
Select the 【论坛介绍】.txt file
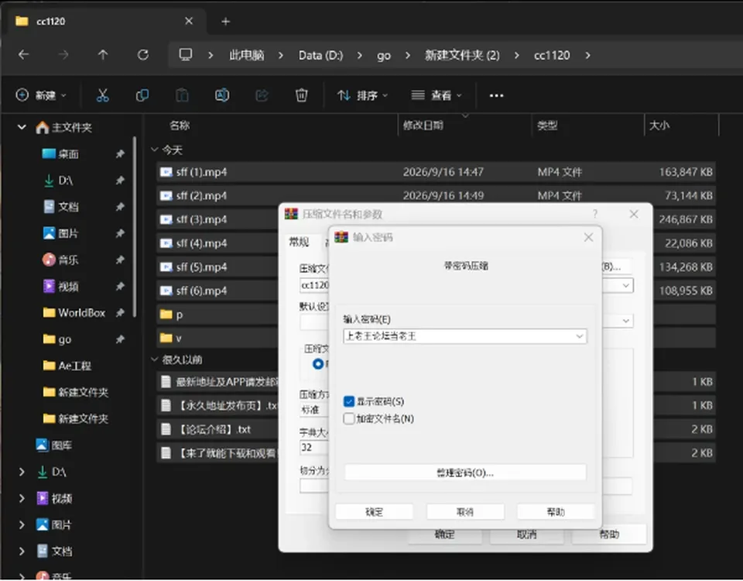[218, 429]
